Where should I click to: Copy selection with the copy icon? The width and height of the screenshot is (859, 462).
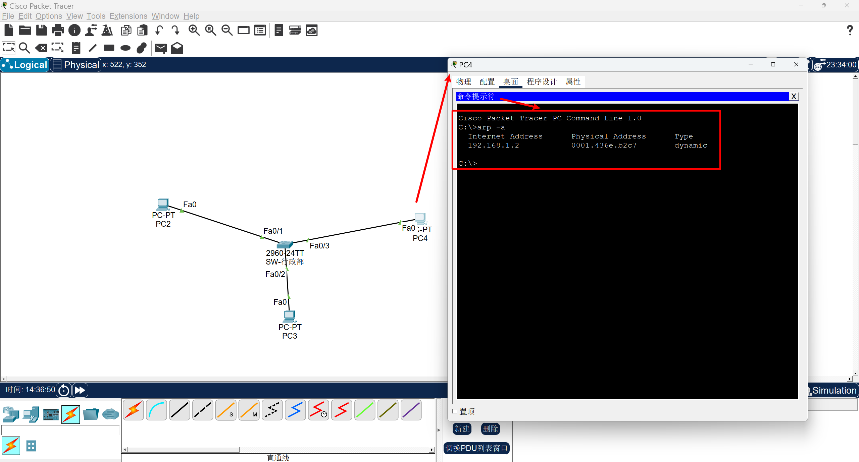126,30
